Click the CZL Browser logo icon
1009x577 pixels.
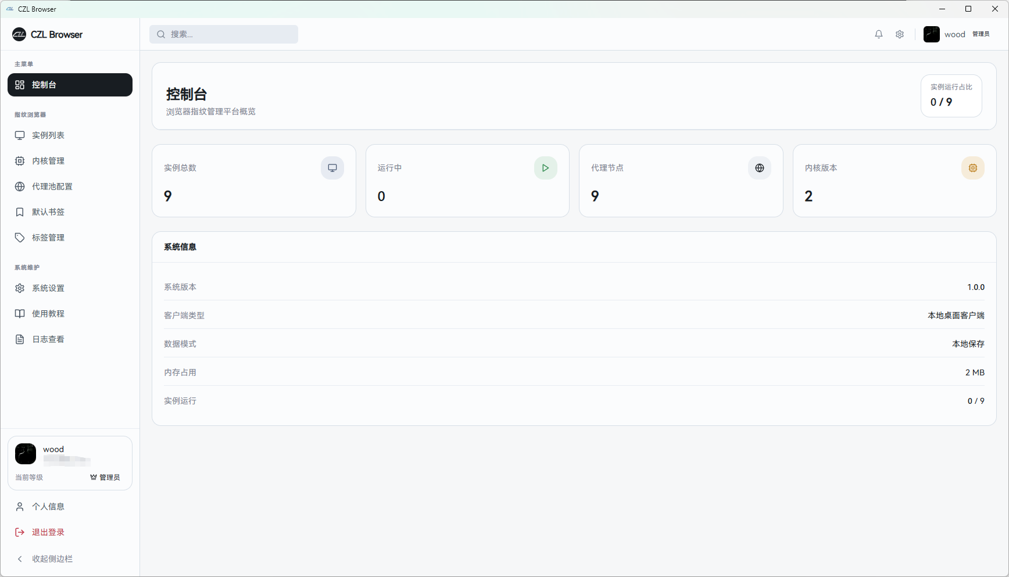(19, 34)
